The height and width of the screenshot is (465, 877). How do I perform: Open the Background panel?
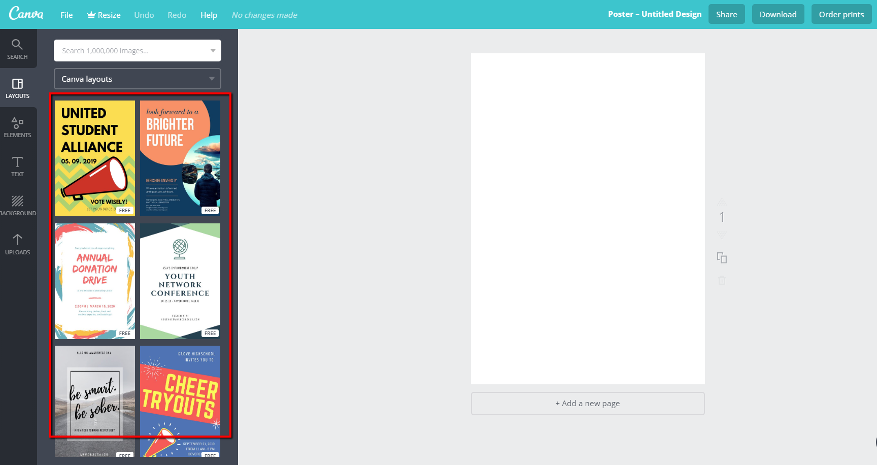(18, 205)
